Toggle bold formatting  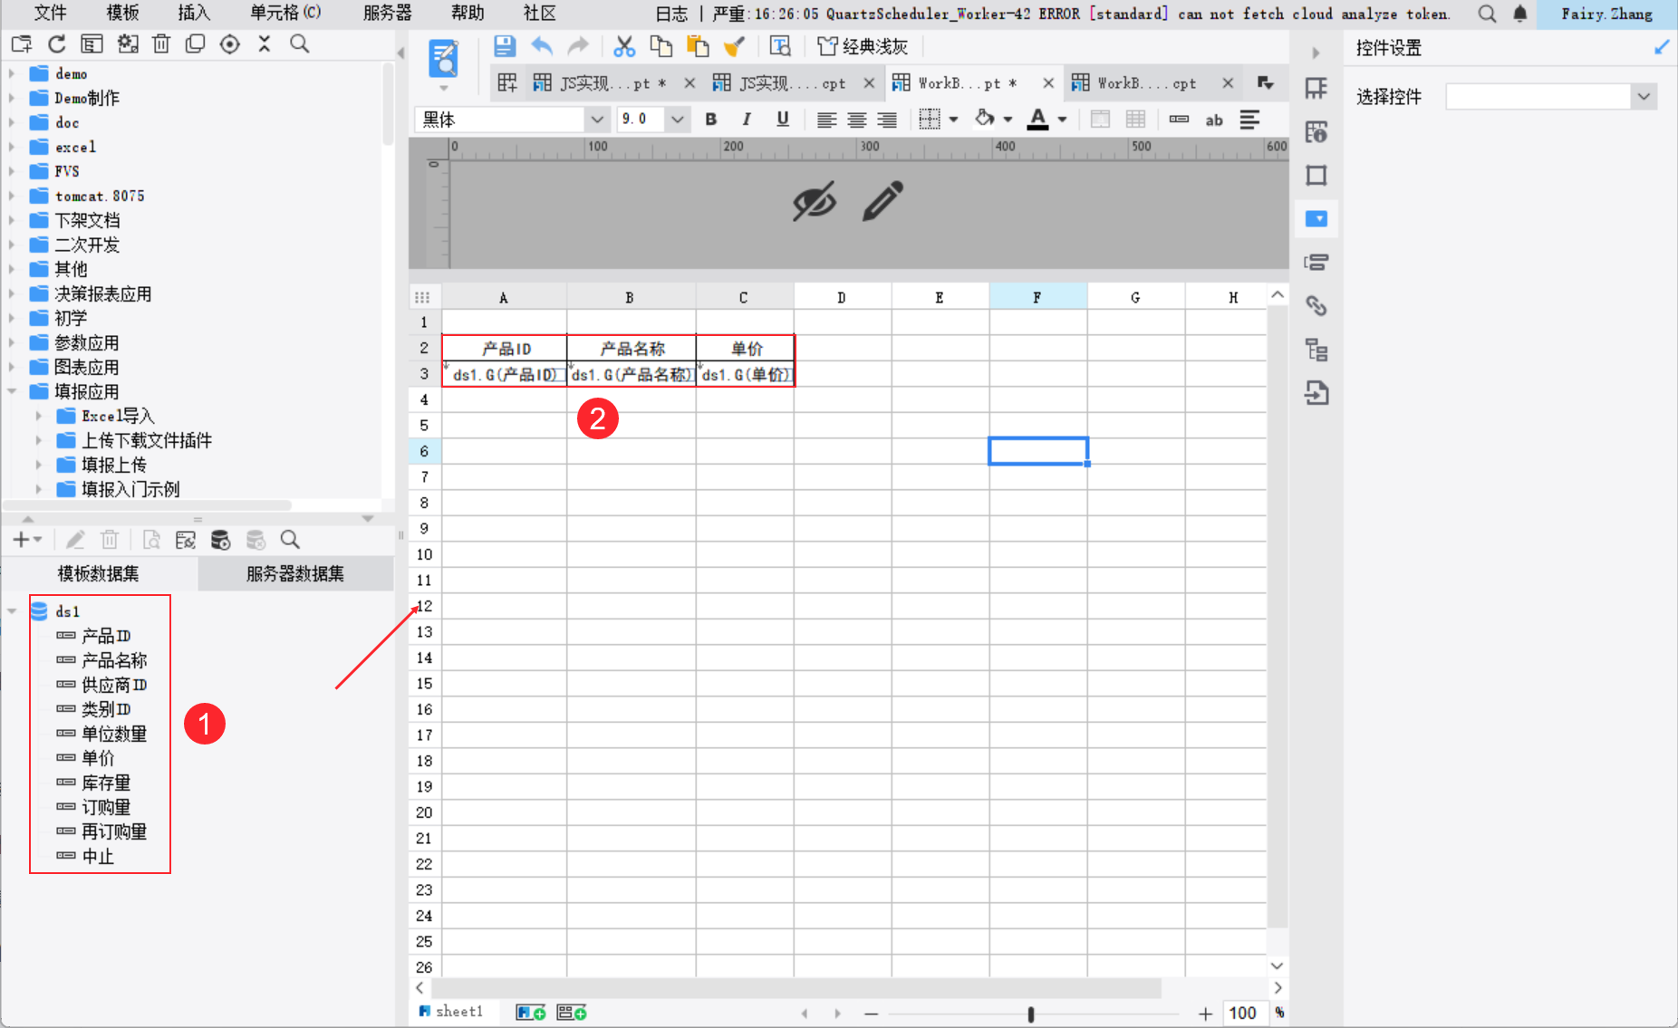pos(711,120)
